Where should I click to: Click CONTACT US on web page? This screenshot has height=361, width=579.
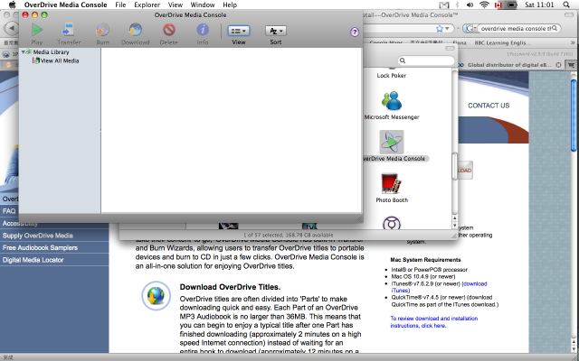point(489,106)
